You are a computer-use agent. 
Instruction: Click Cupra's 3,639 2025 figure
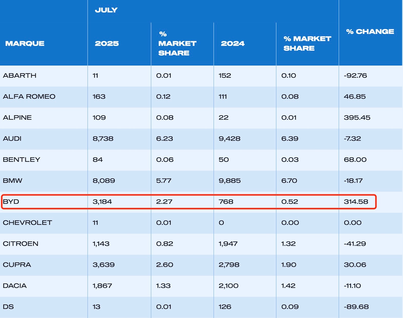104,265
